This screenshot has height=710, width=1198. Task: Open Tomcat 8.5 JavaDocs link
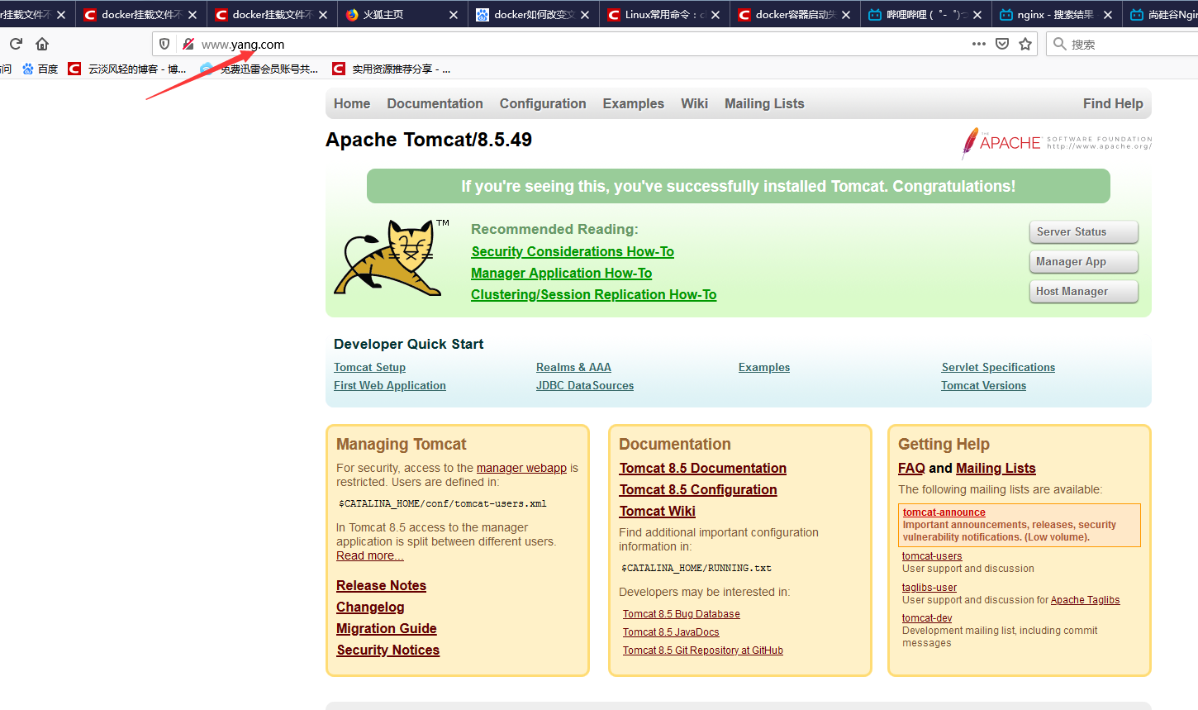coord(671,632)
